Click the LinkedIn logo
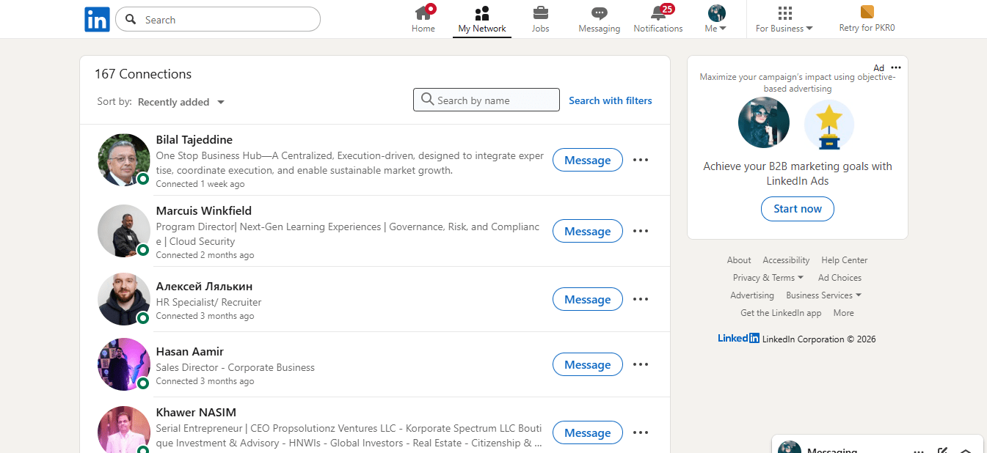The width and height of the screenshot is (987, 453). click(97, 19)
